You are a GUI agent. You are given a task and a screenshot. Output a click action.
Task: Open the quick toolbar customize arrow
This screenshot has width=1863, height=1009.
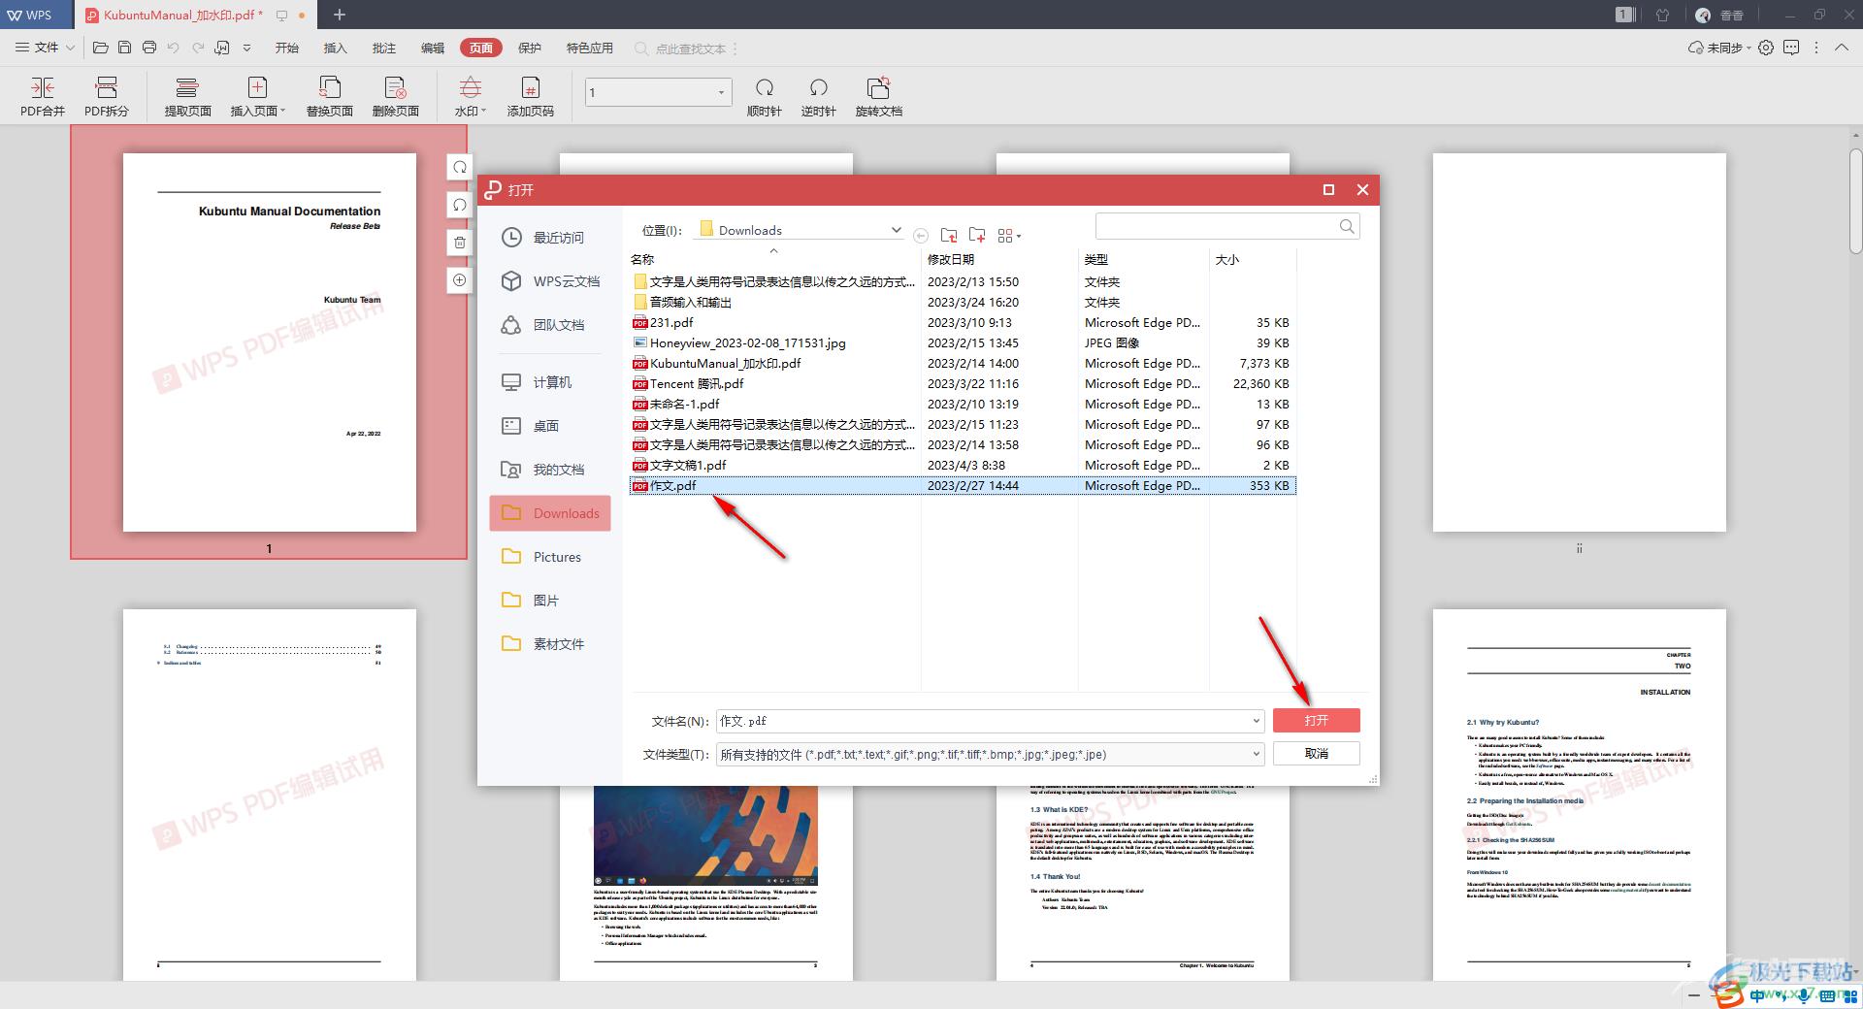click(x=246, y=48)
